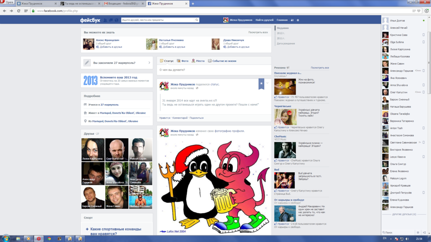This screenshot has height=242, width=431.
Task: Open the post options dropdown arrow
Action: [x=267, y=83]
